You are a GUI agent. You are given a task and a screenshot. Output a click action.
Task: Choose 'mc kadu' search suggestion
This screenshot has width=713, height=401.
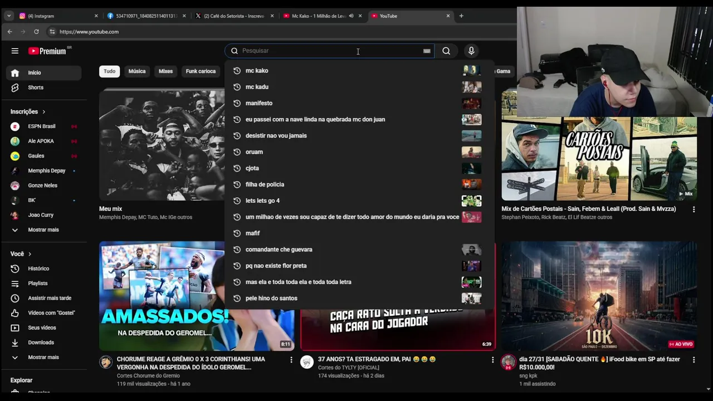359,87
